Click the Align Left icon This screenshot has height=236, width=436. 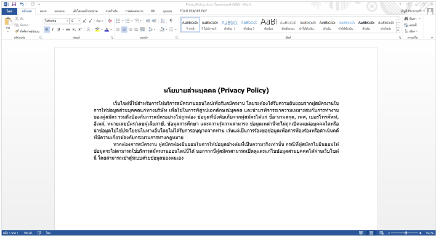click(x=118, y=29)
